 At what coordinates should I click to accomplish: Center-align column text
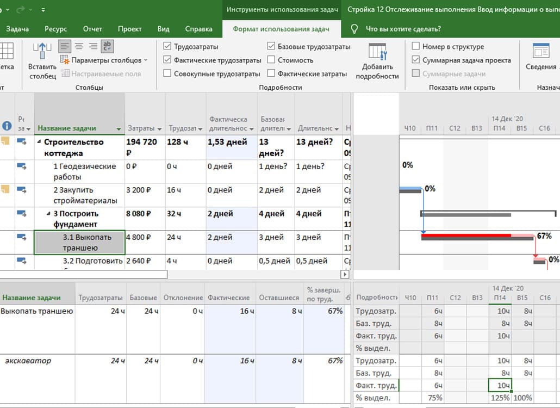coord(79,46)
